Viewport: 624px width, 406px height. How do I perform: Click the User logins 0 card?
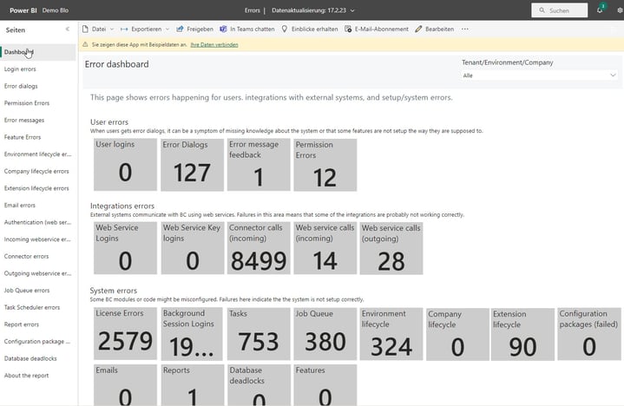click(125, 165)
